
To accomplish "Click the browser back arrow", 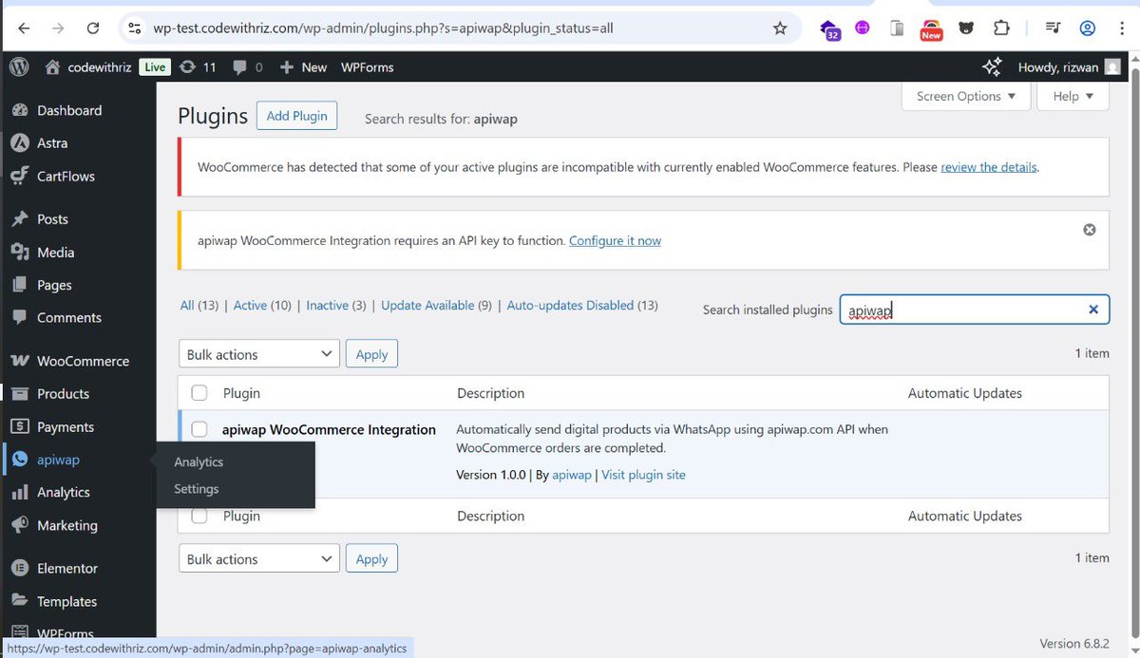I will [24, 28].
